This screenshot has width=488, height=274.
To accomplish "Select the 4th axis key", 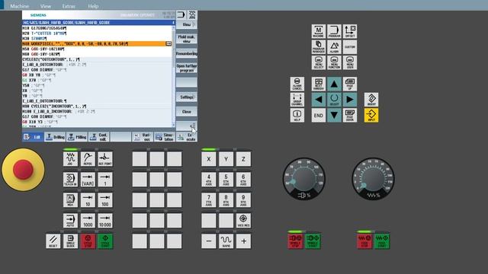I will tap(208, 180).
